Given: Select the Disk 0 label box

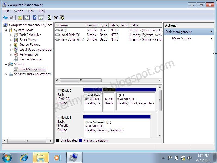Looking at the screenshot, I should [x=69, y=99].
